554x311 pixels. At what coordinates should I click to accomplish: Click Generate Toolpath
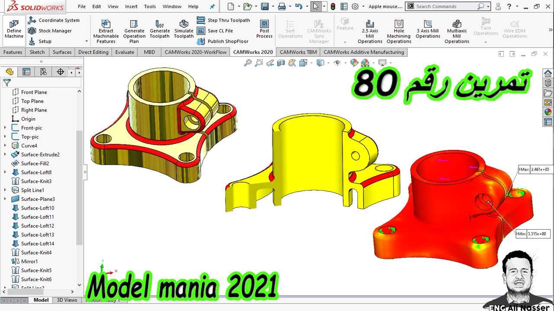click(x=160, y=29)
